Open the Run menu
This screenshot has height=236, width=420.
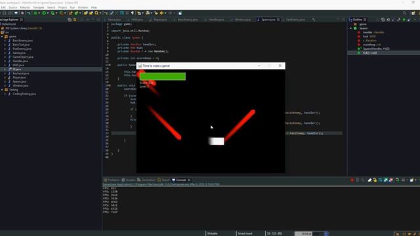[x=72, y=7]
